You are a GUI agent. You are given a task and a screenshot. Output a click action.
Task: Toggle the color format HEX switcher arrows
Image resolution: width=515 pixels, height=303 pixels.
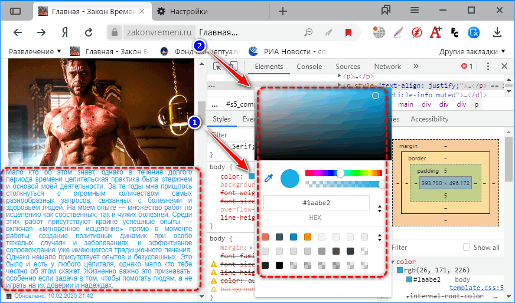[x=380, y=208]
